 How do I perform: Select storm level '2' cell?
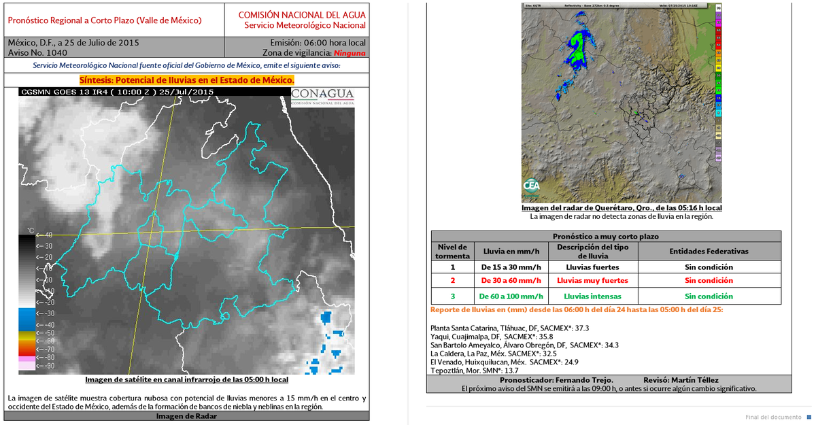(452, 280)
